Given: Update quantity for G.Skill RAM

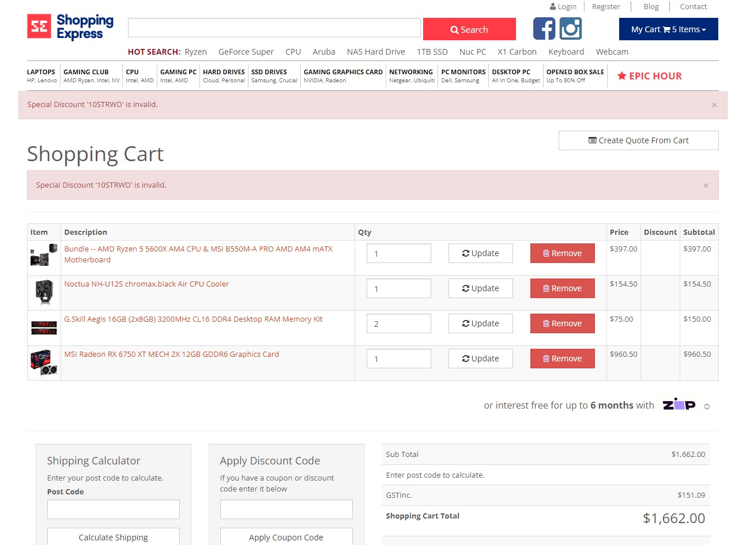Looking at the screenshot, I should tap(481, 323).
